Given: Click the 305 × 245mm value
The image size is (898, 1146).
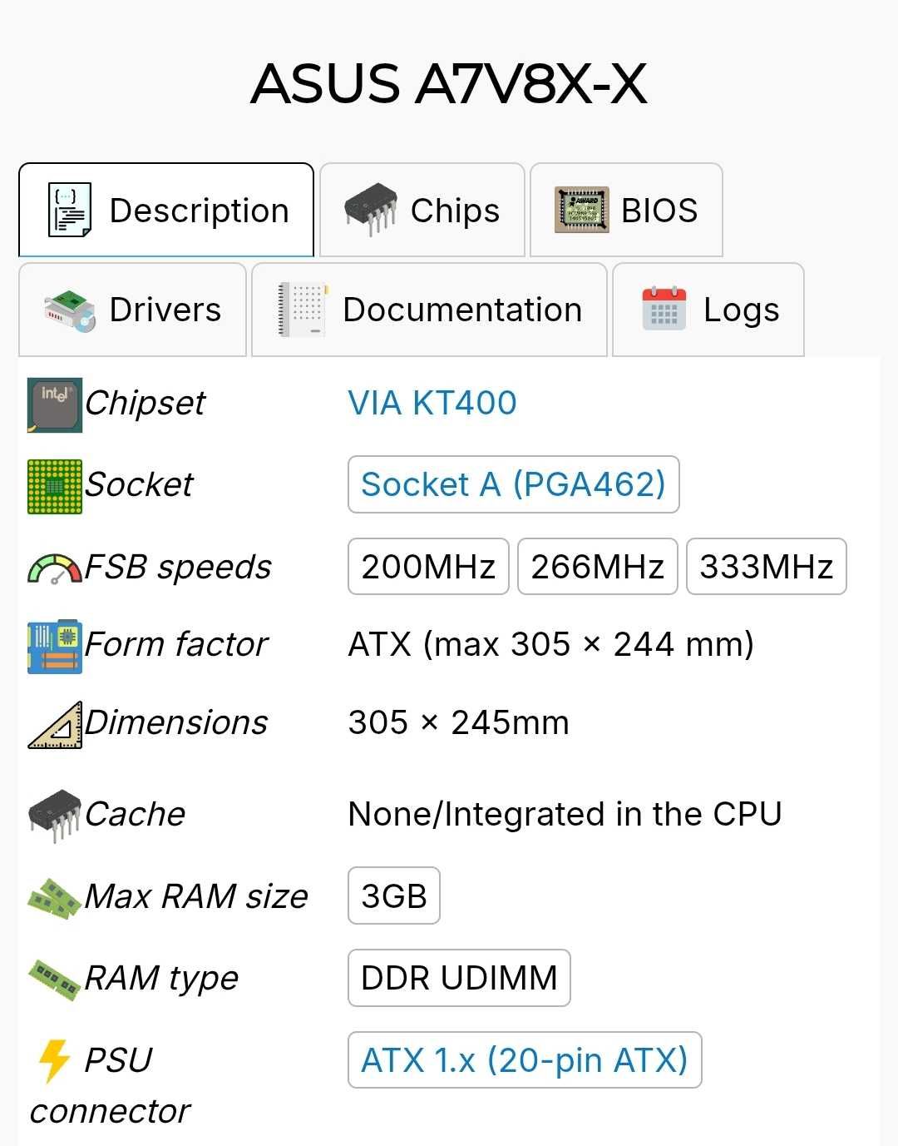Looking at the screenshot, I should (459, 722).
